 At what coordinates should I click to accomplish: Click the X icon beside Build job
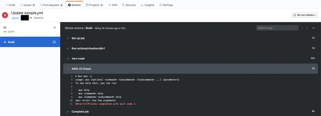coord(5,42)
